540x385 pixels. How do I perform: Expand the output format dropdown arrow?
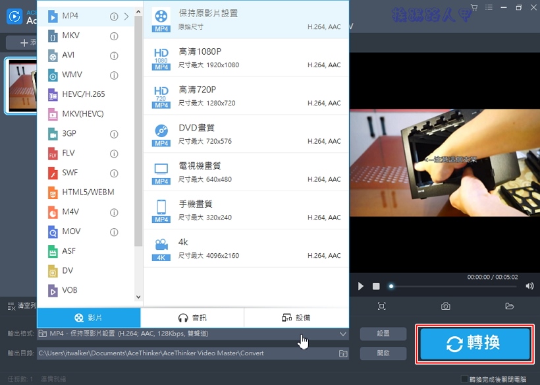coord(342,334)
